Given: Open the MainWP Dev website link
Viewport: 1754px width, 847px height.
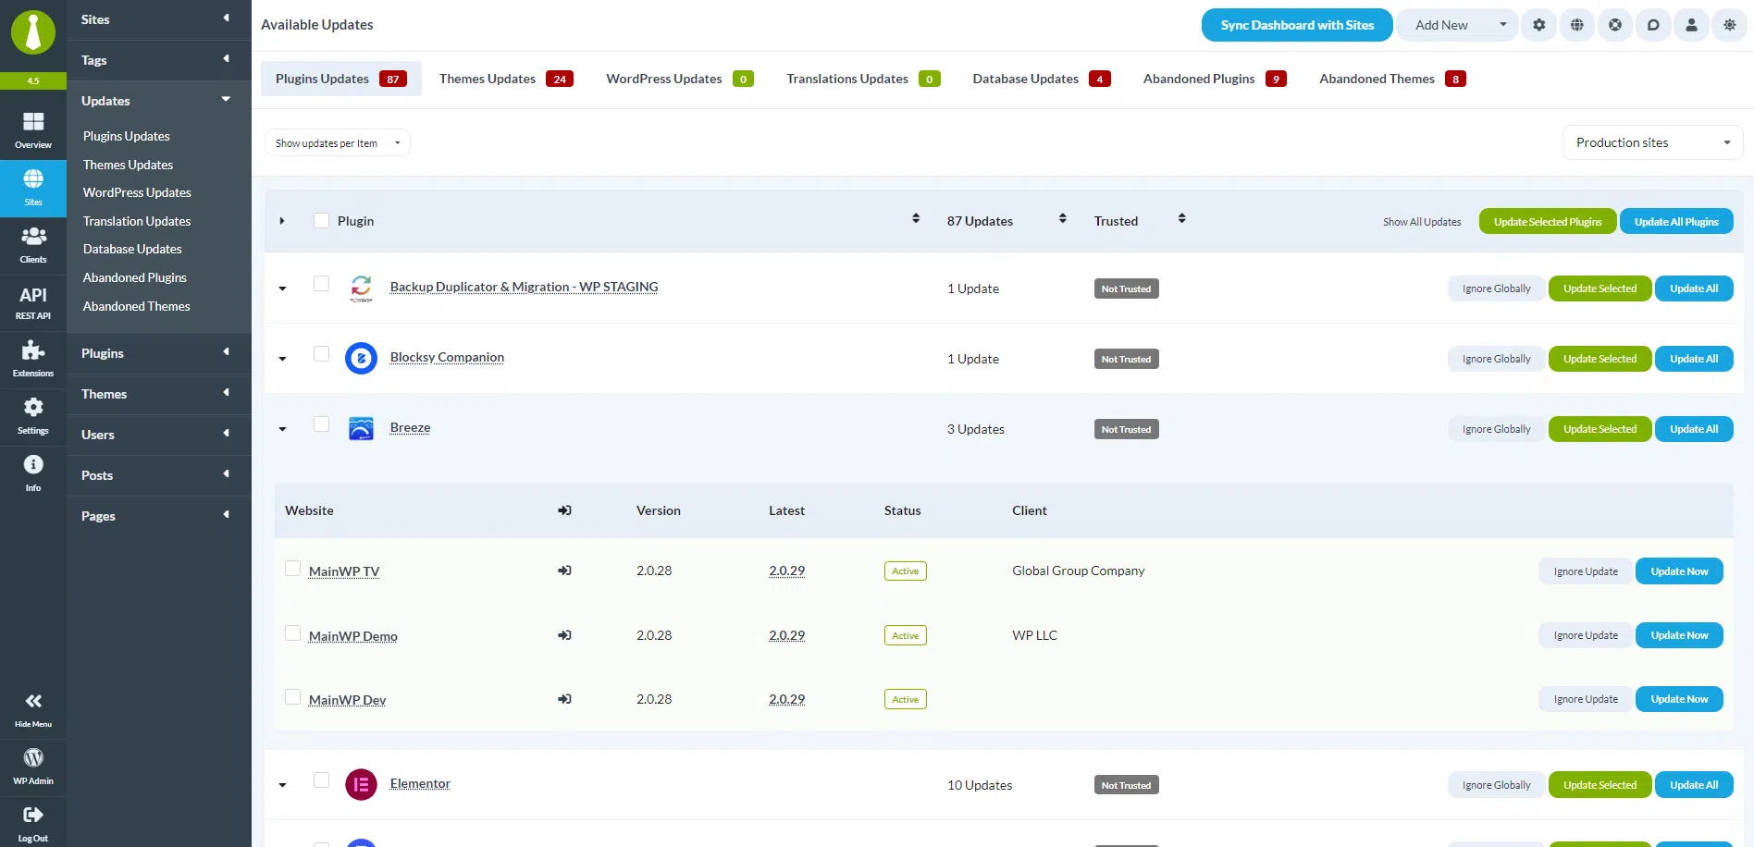Looking at the screenshot, I should coord(347,700).
